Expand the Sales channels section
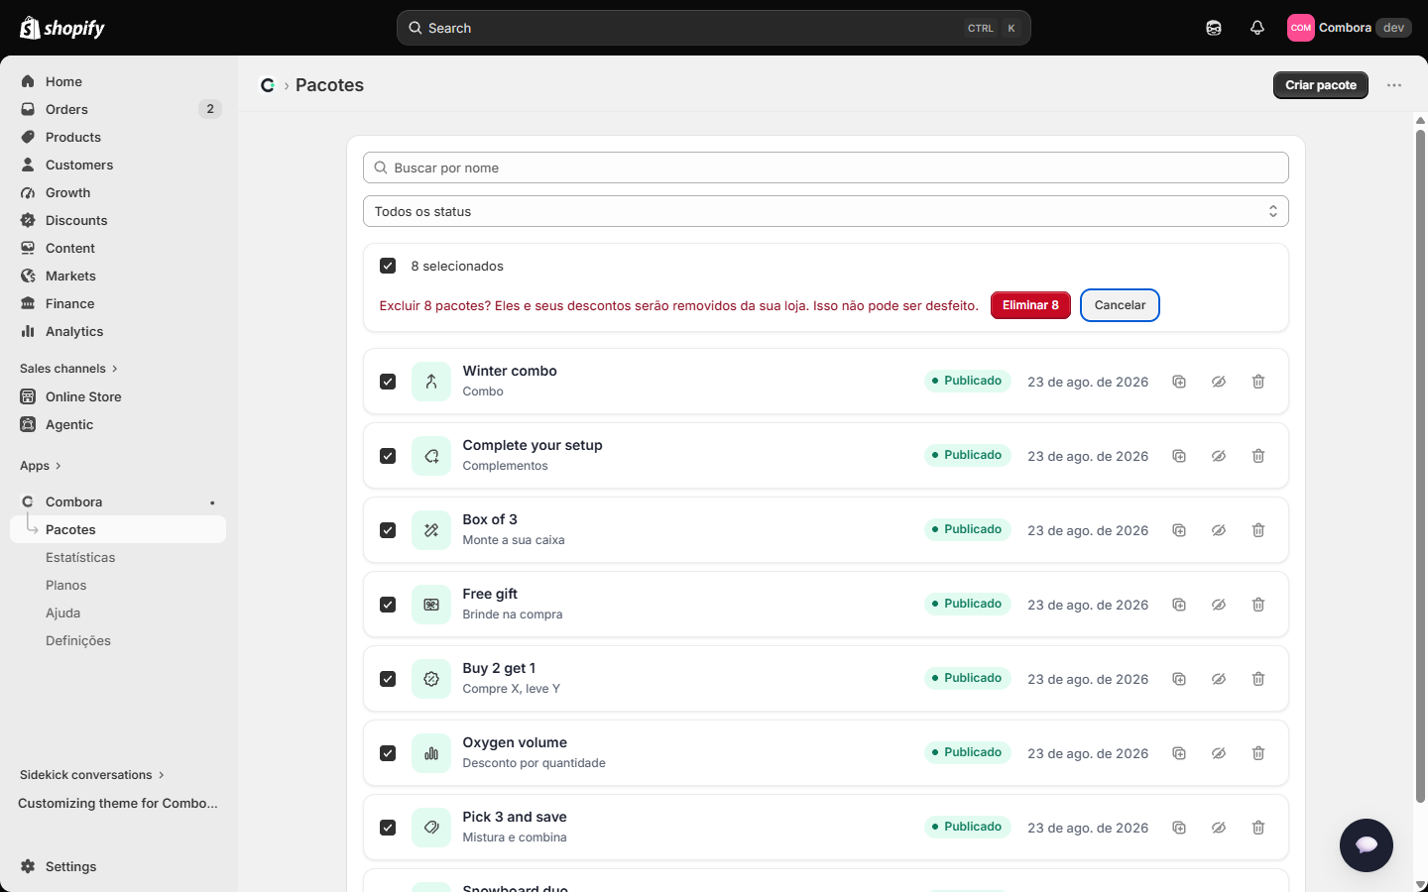 pyautogui.click(x=68, y=369)
